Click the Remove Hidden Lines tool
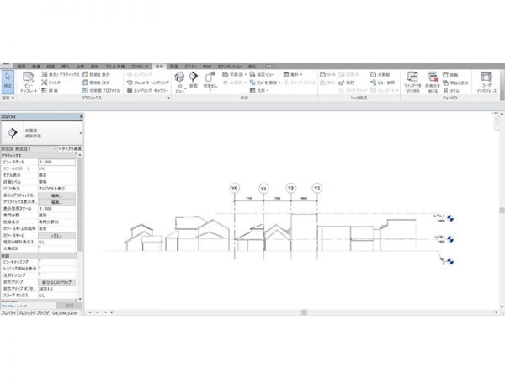 coord(96,83)
